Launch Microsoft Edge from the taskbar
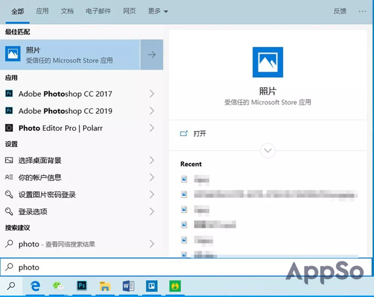Screen dimensions: 374x297 pos(35,286)
